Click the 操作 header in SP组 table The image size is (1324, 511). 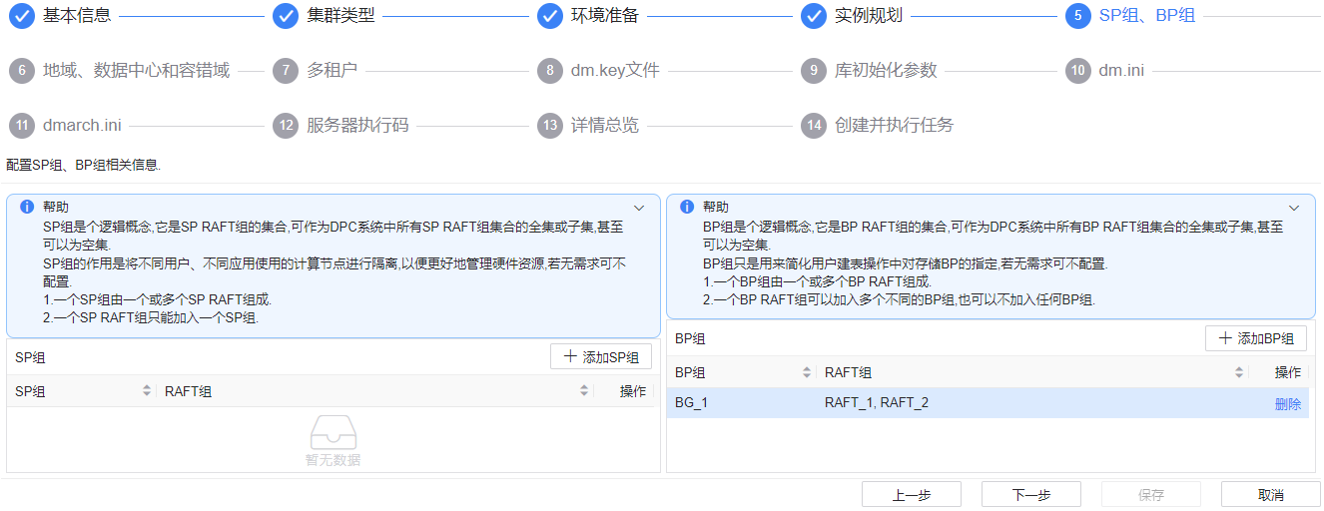[x=632, y=391]
